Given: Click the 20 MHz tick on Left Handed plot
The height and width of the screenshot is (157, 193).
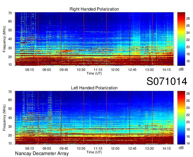Looking at the screenshot, I should [10, 136].
